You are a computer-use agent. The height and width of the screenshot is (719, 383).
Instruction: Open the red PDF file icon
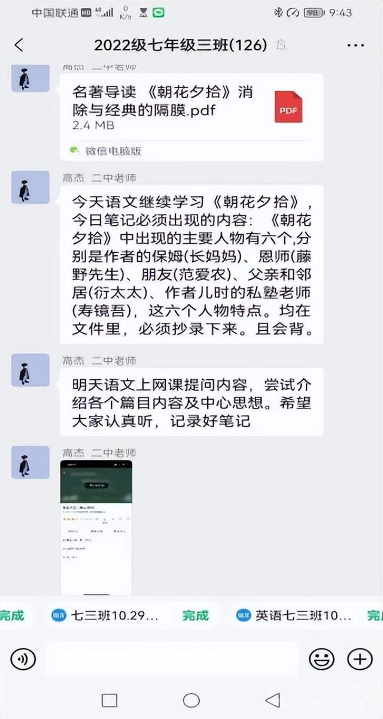288,108
